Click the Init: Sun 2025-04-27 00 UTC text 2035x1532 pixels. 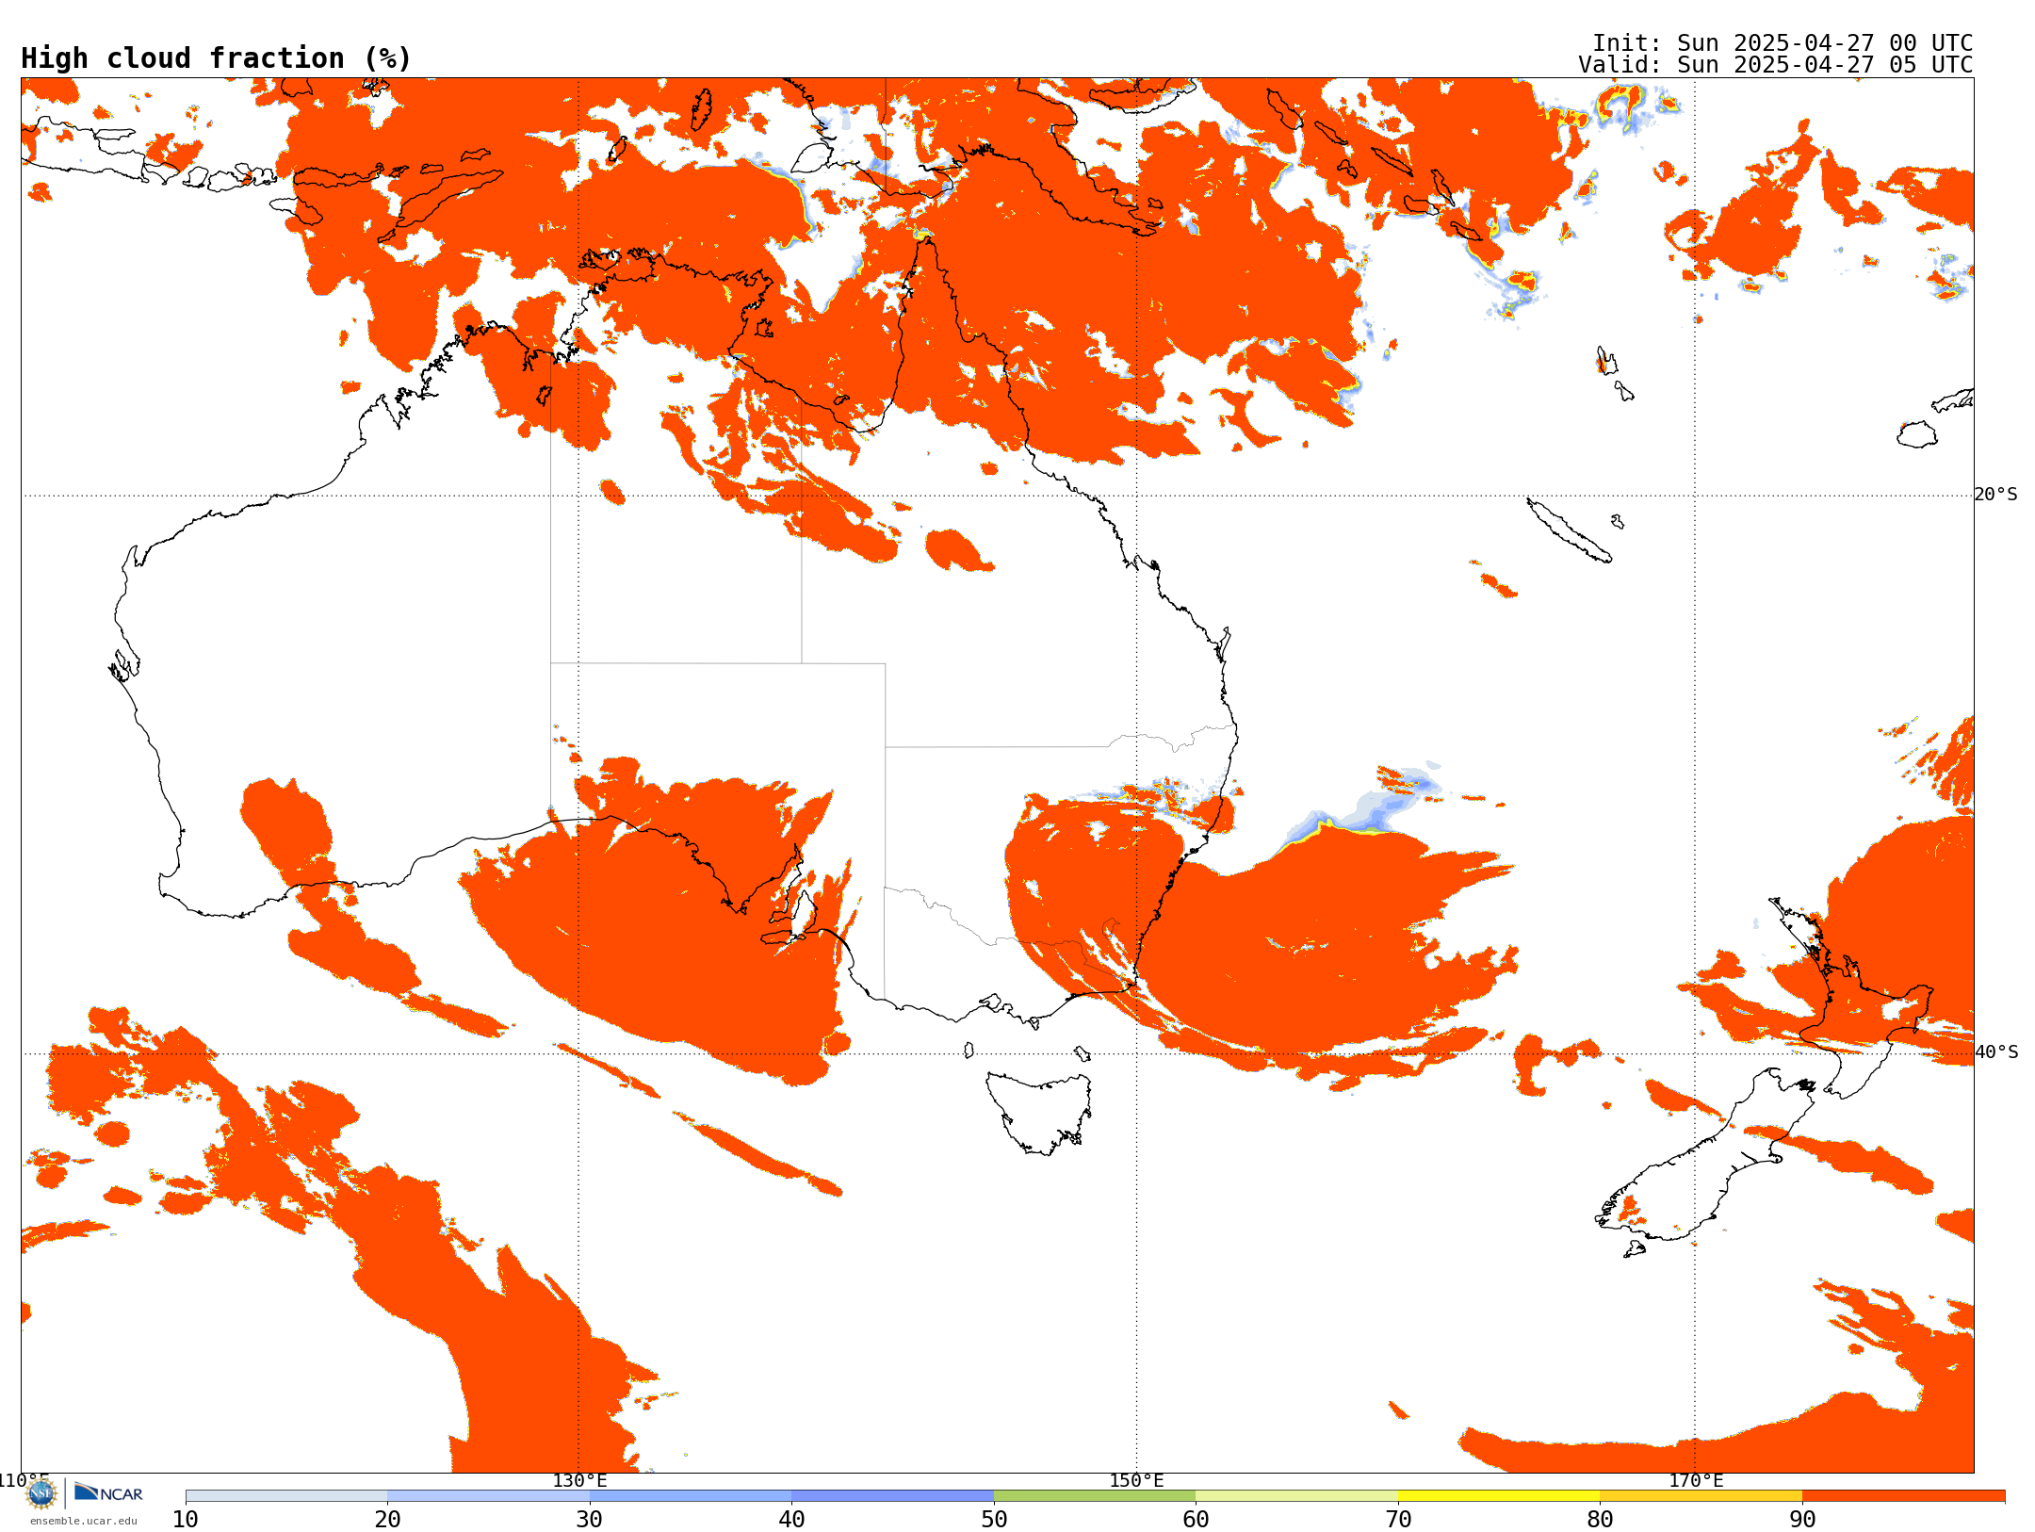pyautogui.click(x=1783, y=43)
